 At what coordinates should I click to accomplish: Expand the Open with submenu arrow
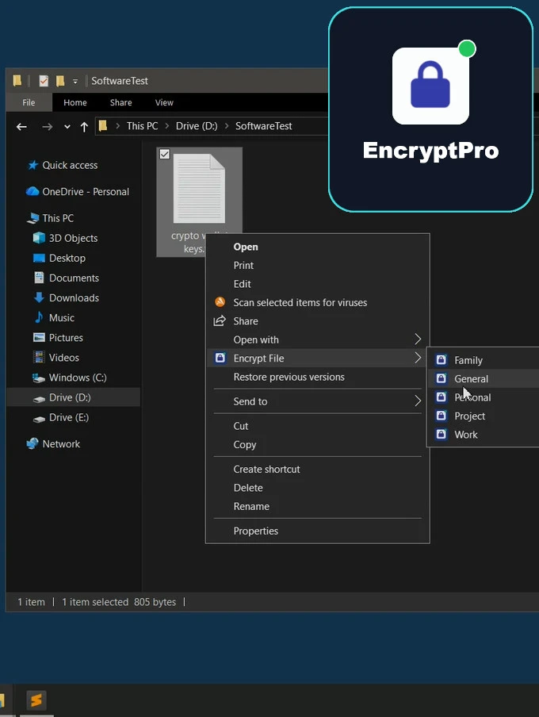418,339
